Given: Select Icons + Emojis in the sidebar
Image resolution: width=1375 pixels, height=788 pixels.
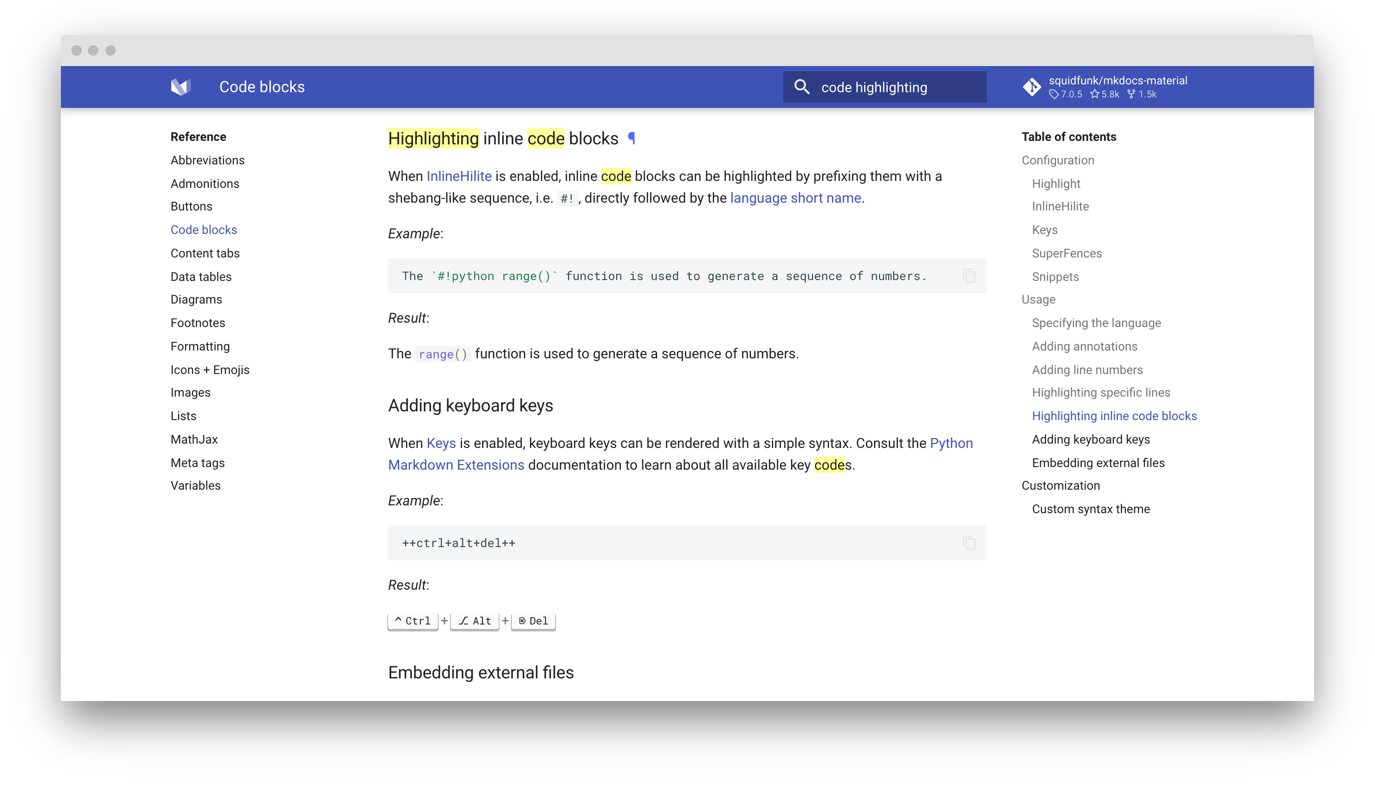Looking at the screenshot, I should (x=210, y=369).
